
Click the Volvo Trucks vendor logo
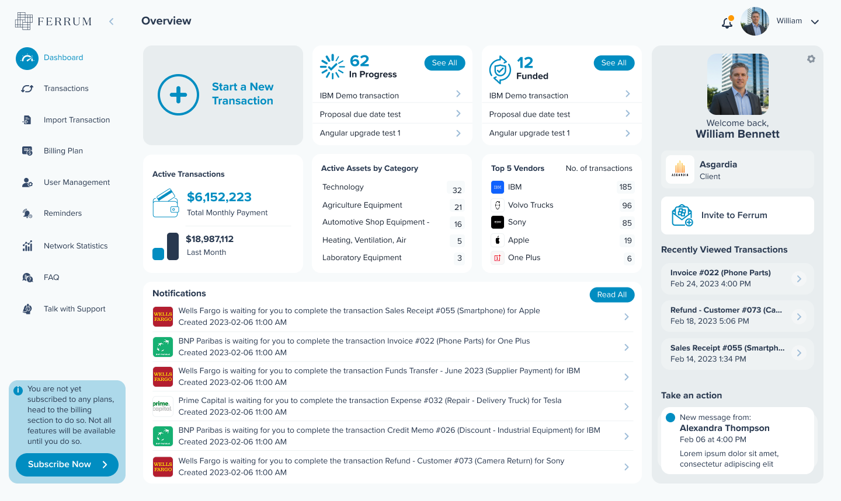click(498, 205)
